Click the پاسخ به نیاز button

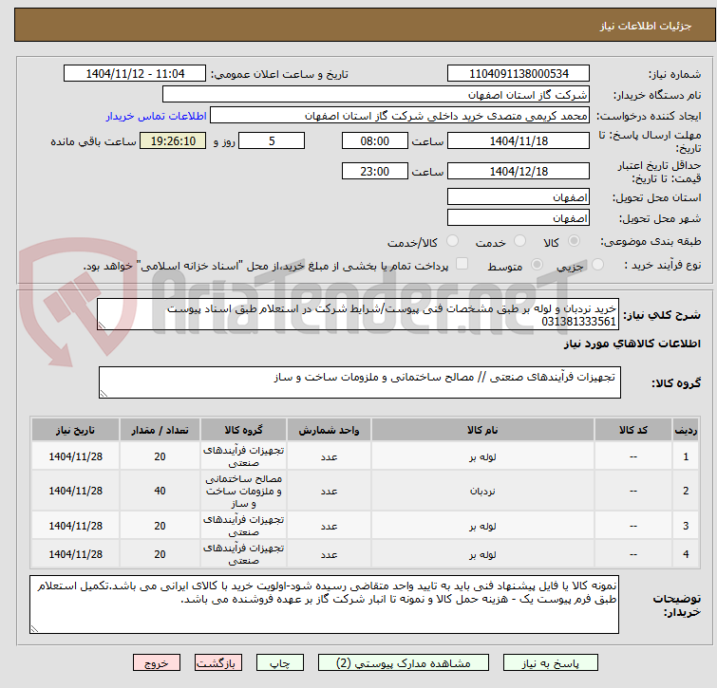click(x=550, y=663)
